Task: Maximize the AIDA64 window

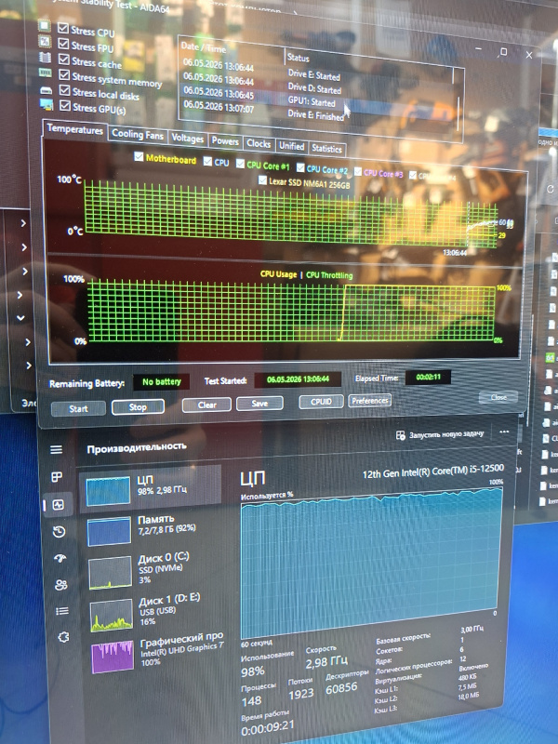Action: click(x=503, y=52)
